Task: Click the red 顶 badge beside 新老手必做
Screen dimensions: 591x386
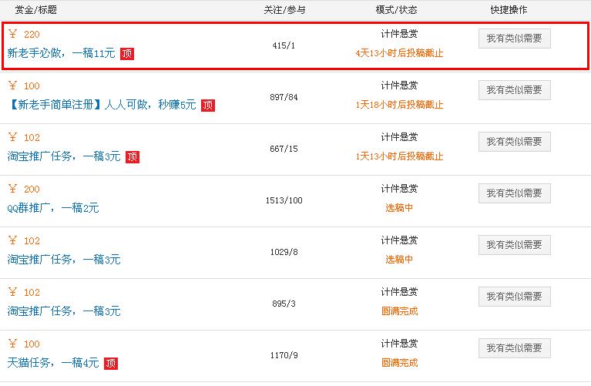Action: [127, 54]
